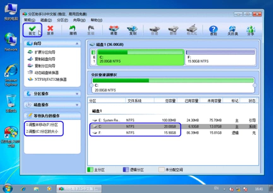273x193 pixels.
Task: Launch Internet Explorer from taskbar
Action: pyautogui.click(x=23, y=189)
